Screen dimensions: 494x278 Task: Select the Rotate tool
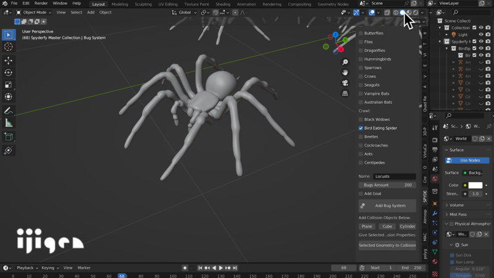tap(9, 72)
